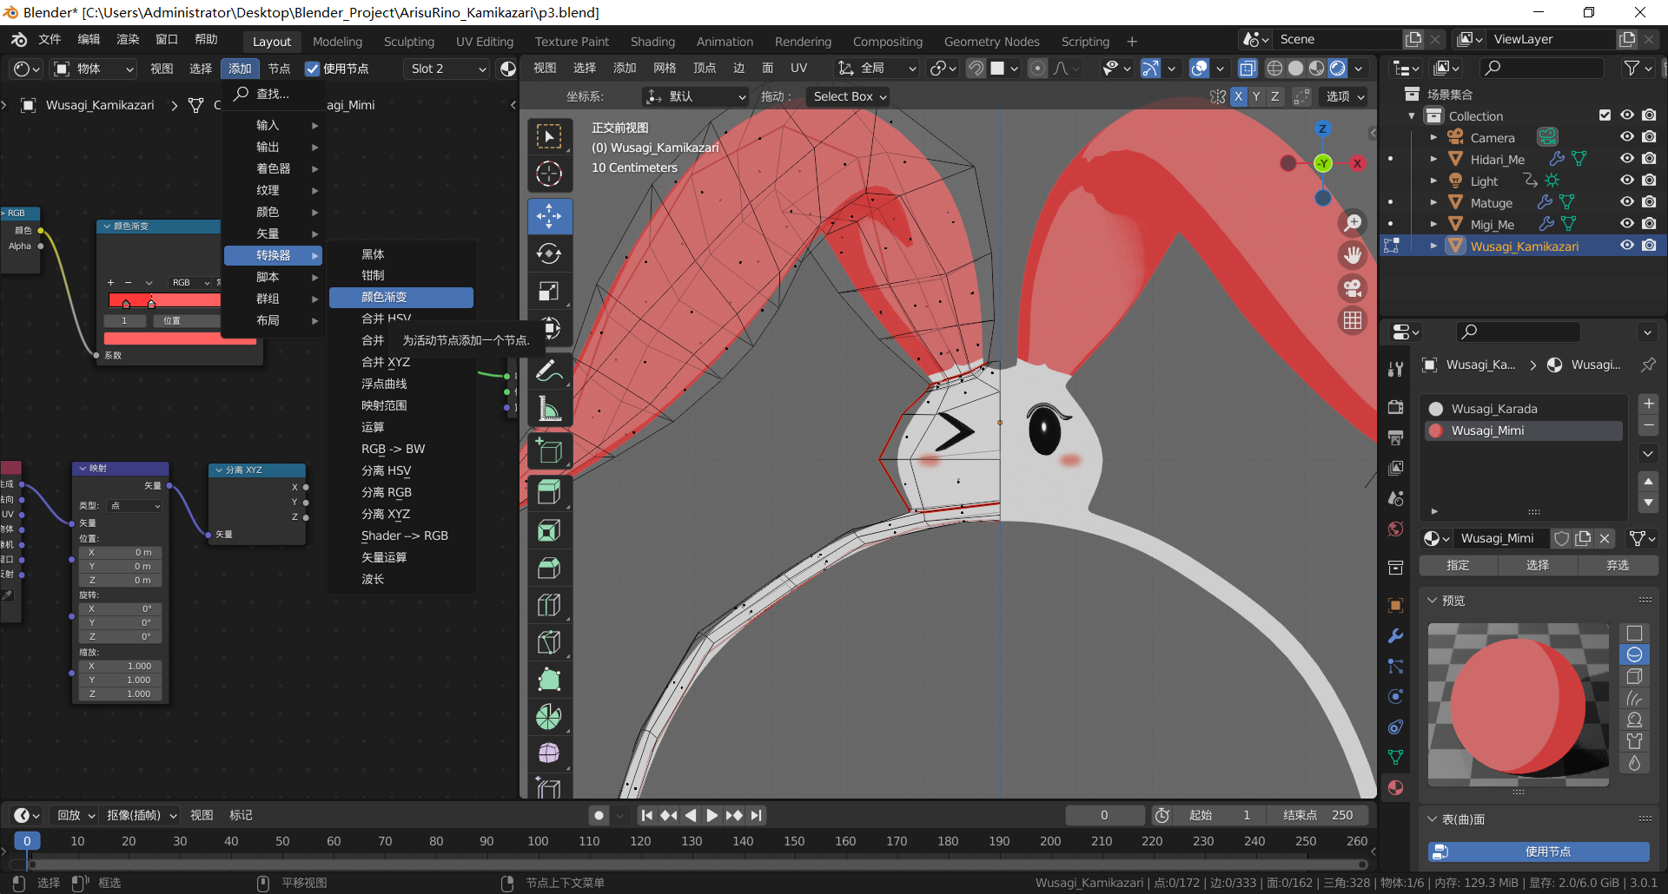Click the 弃选 deselect button
The image size is (1668, 894).
coord(1618,565)
